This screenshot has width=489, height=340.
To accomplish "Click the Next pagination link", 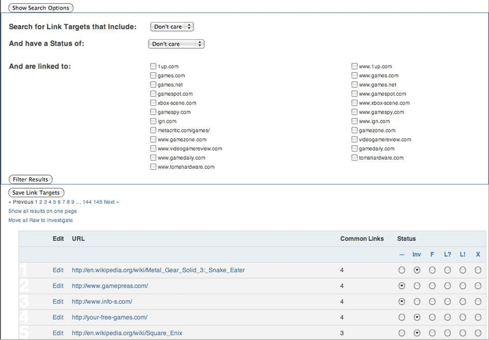I will coord(111,202).
